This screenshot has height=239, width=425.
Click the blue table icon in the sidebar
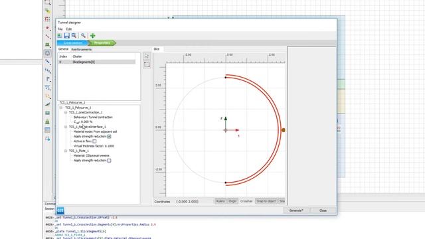48,130
